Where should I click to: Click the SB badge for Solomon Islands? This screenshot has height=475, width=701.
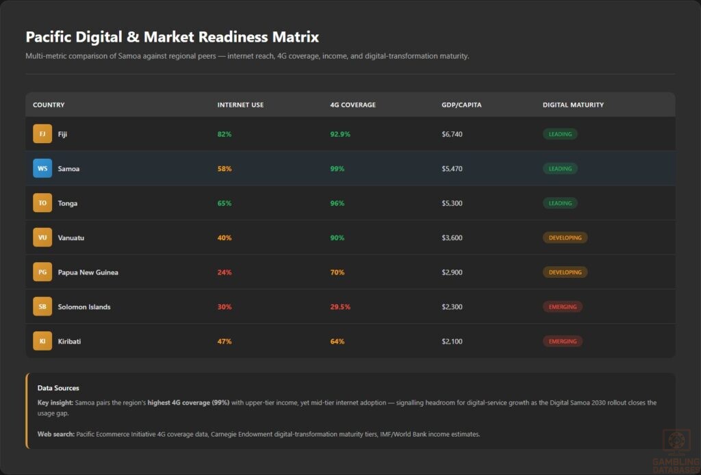(x=42, y=307)
